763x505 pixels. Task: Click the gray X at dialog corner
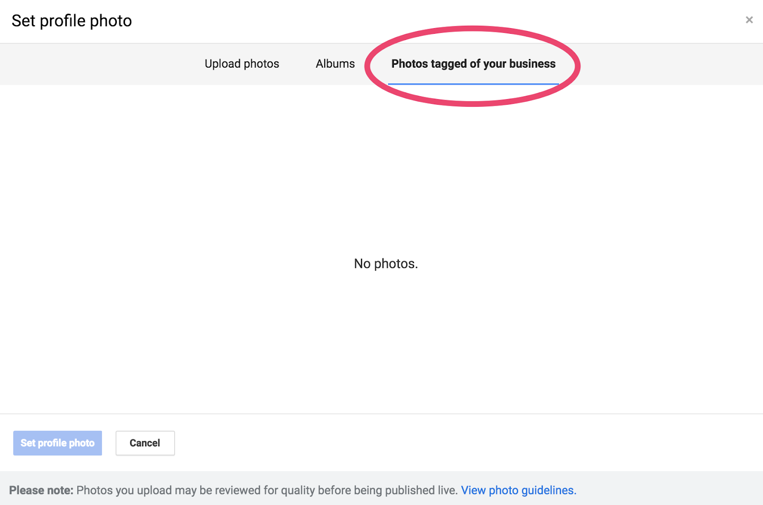(x=749, y=20)
